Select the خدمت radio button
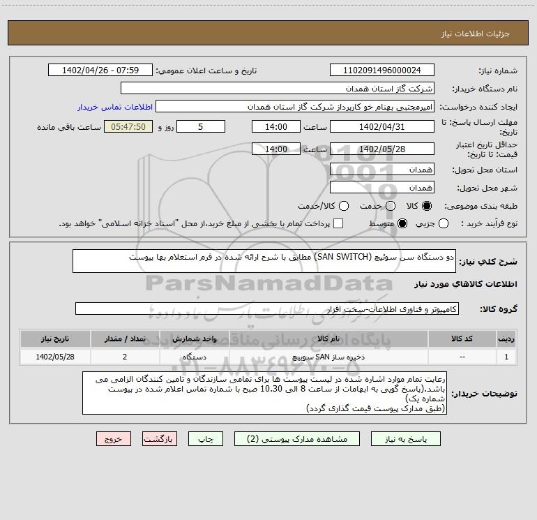The width and height of the screenshot is (537, 520). pyautogui.click(x=391, y=206)
